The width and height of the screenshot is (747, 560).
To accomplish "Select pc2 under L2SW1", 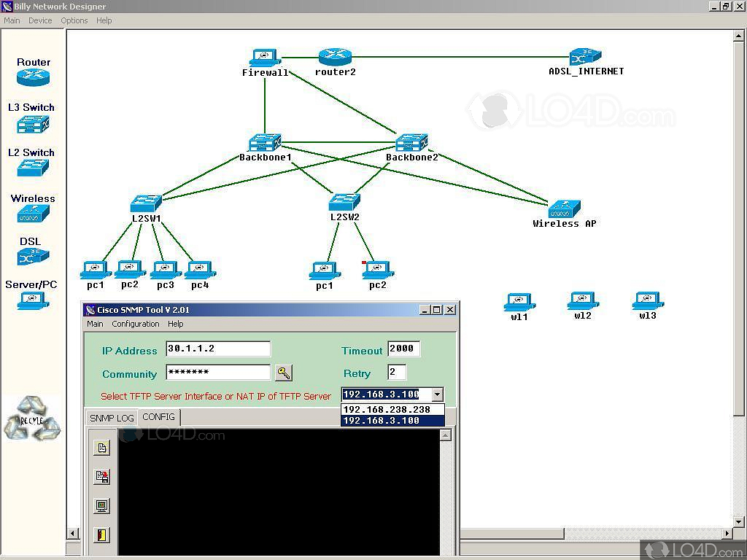I will [130, 270].
